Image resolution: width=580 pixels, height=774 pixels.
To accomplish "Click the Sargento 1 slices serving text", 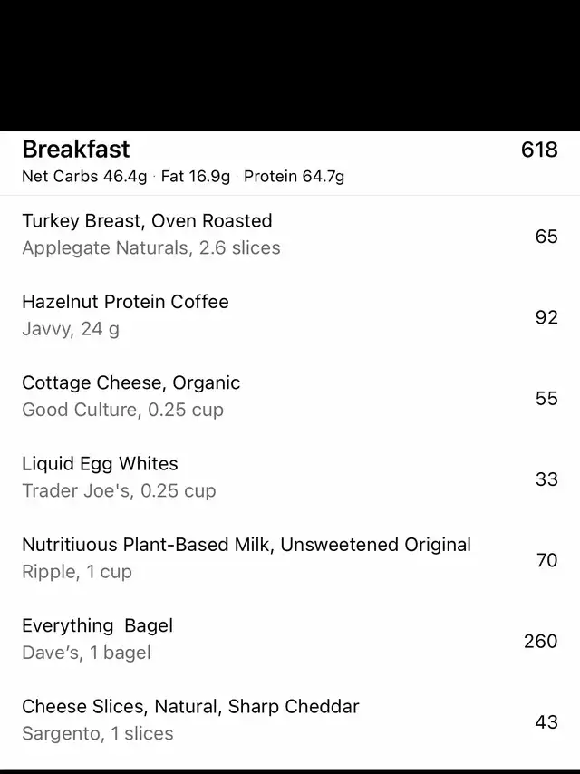I will click(x=98, y=734).
